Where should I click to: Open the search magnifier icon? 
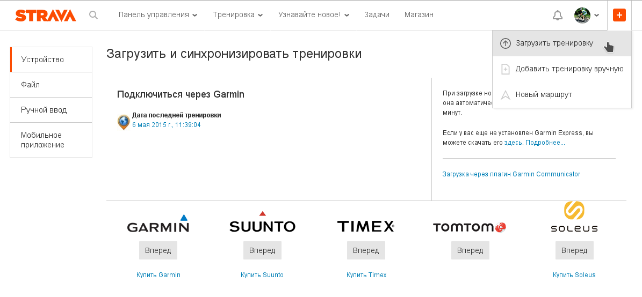[93, 15]
